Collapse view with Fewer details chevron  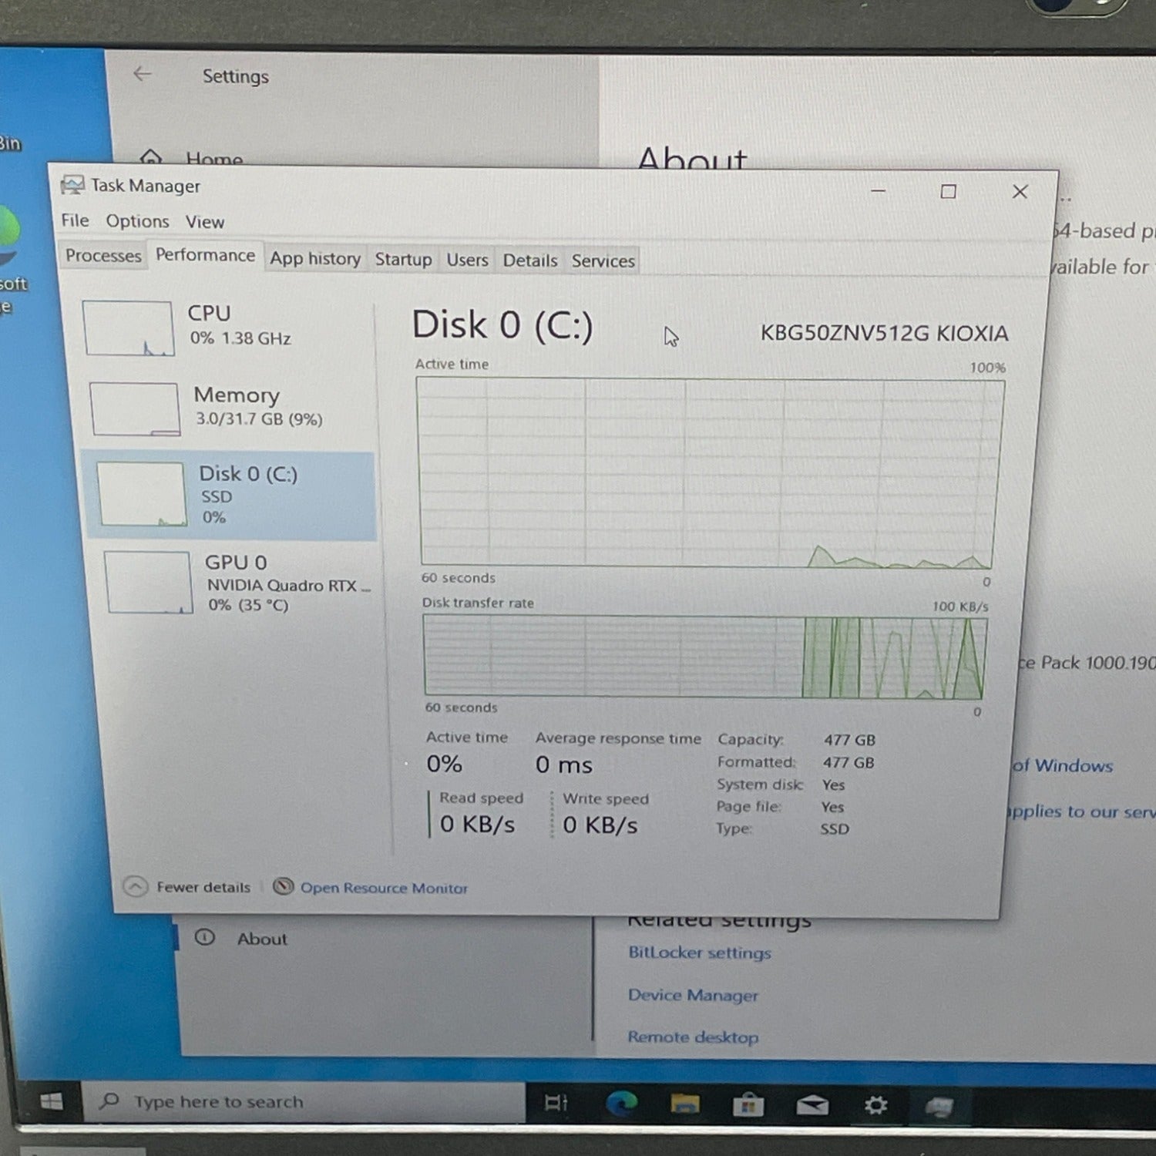click(136, 886)
